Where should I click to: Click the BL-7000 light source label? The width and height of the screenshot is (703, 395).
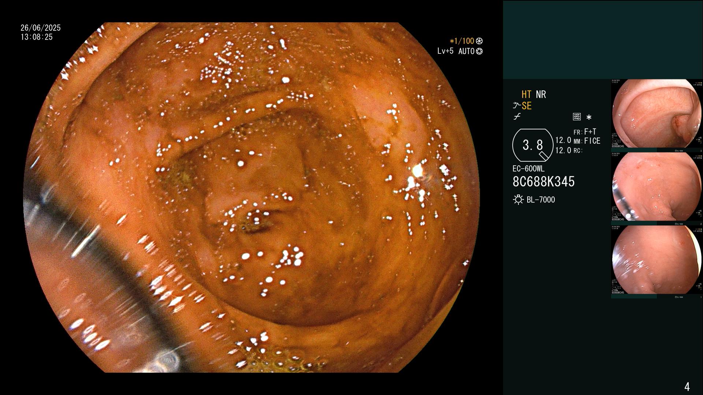pos(541,200)
